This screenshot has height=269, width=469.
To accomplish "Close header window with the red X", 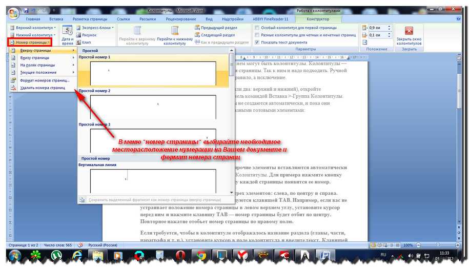I will (409, 31).
